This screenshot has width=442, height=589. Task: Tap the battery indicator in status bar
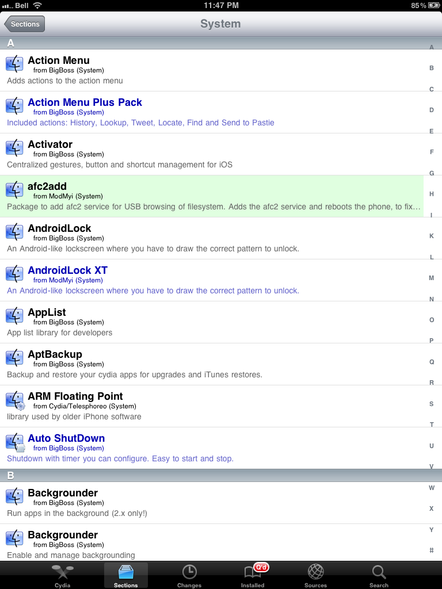[433, 5]
